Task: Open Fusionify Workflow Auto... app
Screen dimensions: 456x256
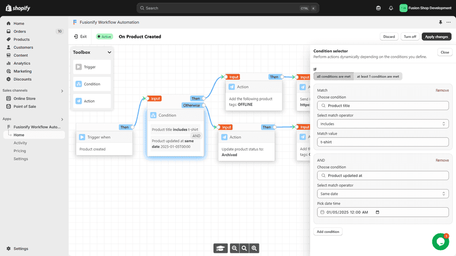Action: click(37, 127)
